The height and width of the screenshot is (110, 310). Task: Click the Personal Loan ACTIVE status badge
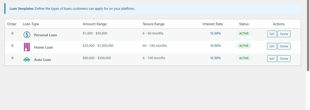(244, 33)
